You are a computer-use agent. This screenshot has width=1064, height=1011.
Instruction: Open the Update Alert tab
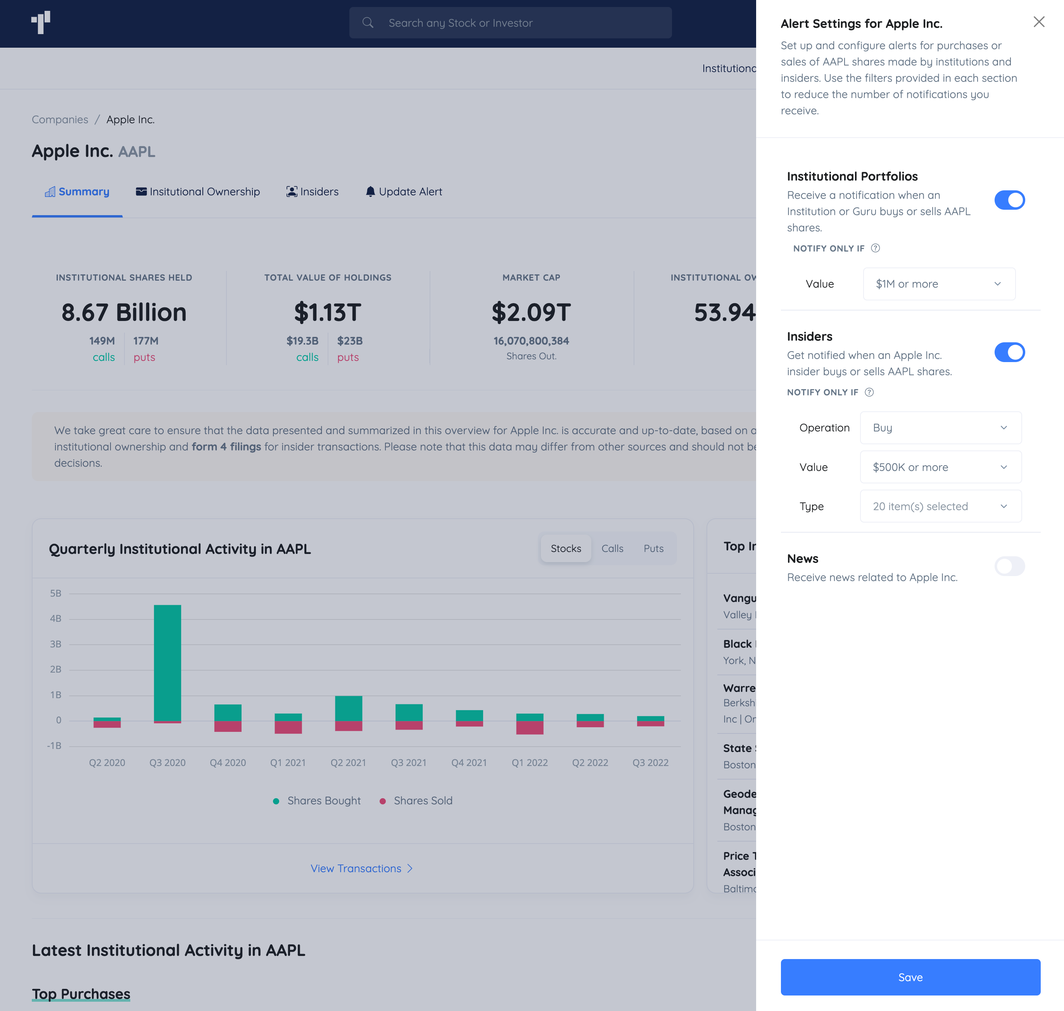pyautogui.click(x=404, y=192)
